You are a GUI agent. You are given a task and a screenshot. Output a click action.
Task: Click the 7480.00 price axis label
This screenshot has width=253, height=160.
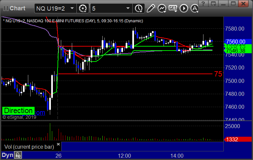[235, 94]
